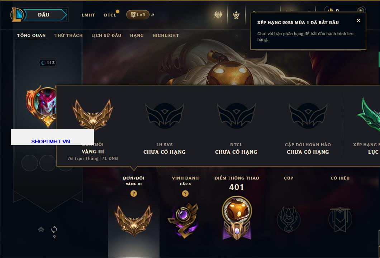The image size is (380, 258).
Task: Select the Cúp trophy emblem
Action: (x=288, y=220)
